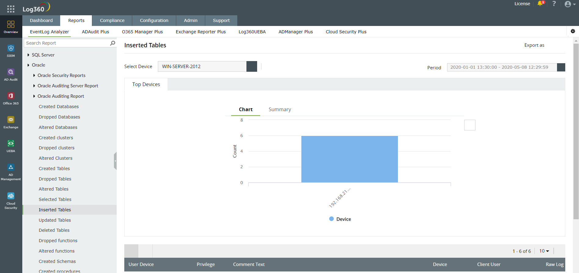Image resolution: width=579 pixels, height=273 pixels.
Task: Open the Deleted Tables report
Action: [x=54, y=230]
